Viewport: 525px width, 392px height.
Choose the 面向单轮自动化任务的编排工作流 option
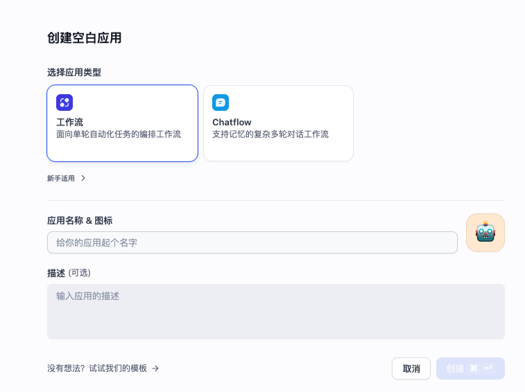click(119, 134)
